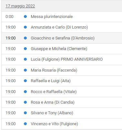Select the Silvano e Tony (Albano) entry
Image resolution: width=122 pixels, height=130 pixels.
(52, 113)
